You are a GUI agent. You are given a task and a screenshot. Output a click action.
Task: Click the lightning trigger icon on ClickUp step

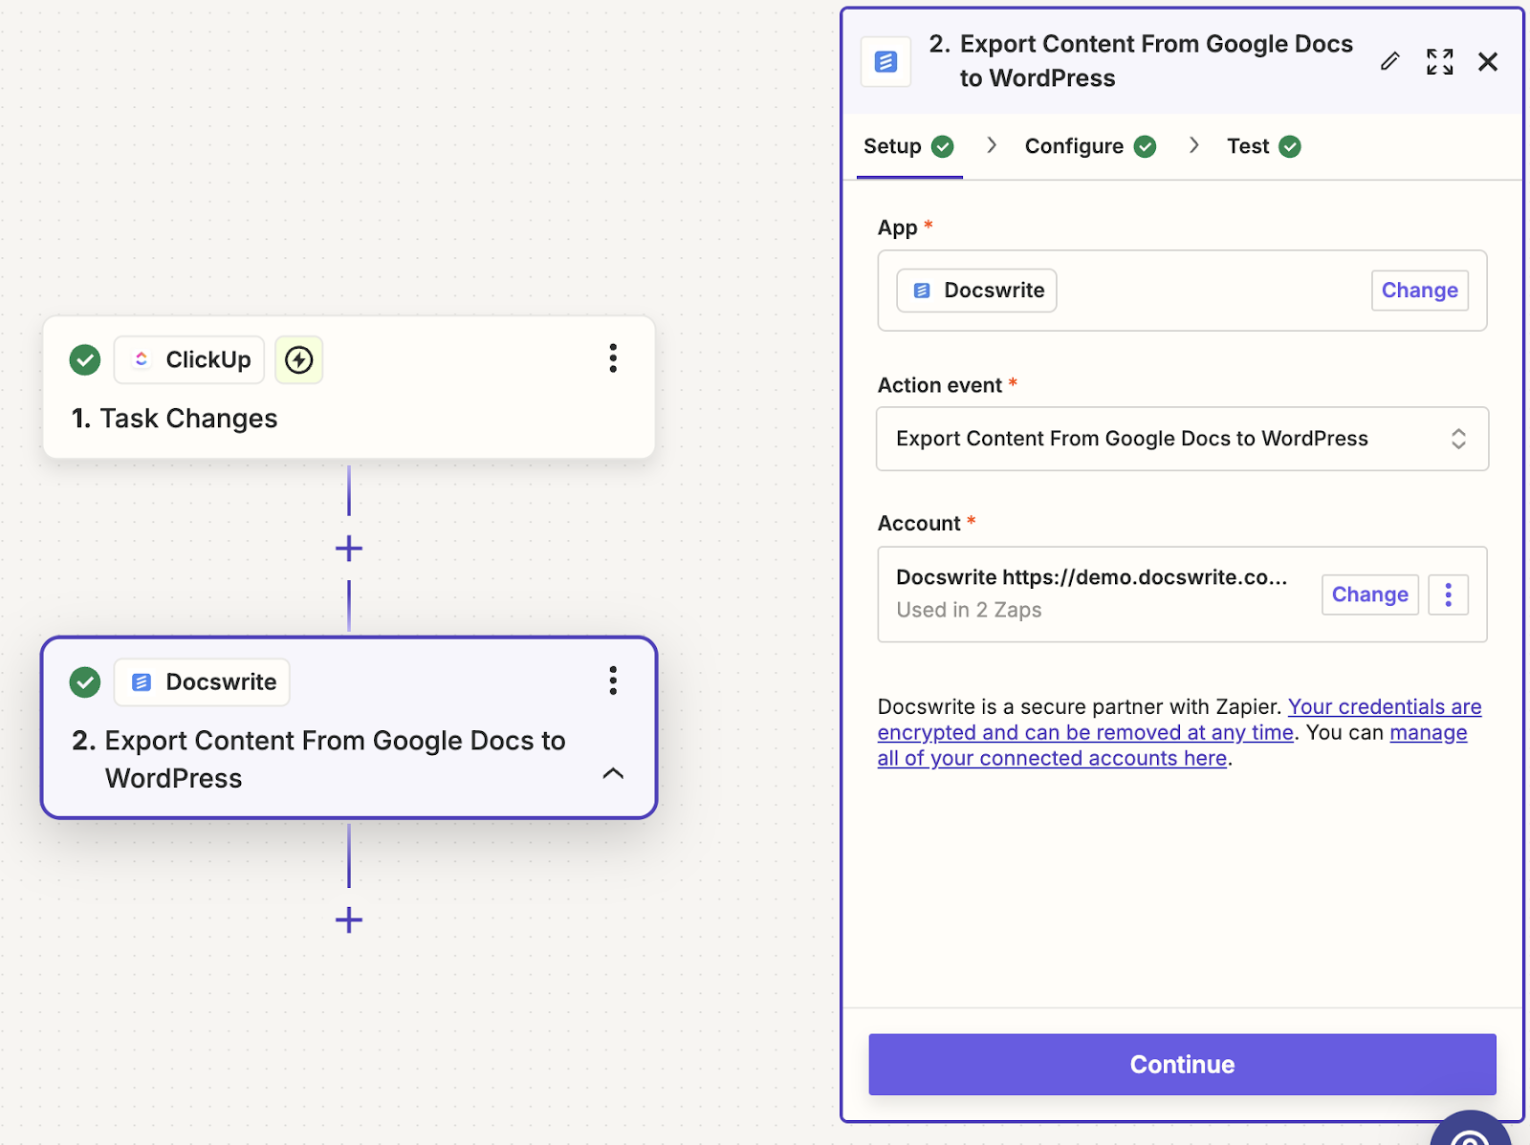[299, 359]
